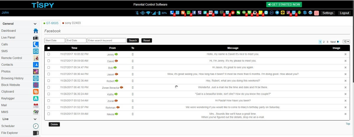Check the box for David's message

(49, 61)
